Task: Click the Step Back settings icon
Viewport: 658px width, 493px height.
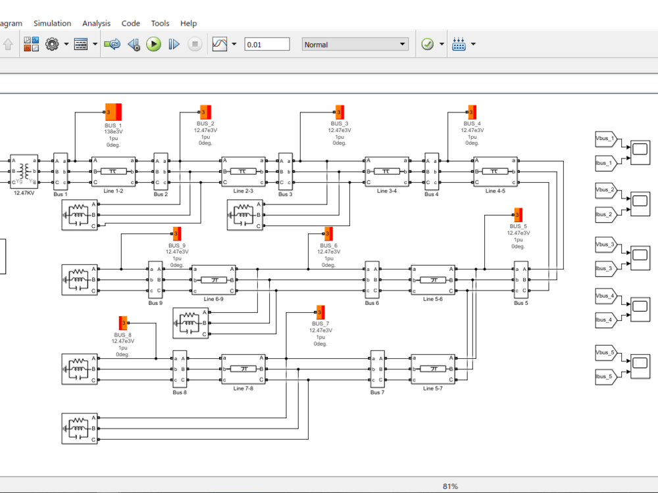Action: (134, 44)
